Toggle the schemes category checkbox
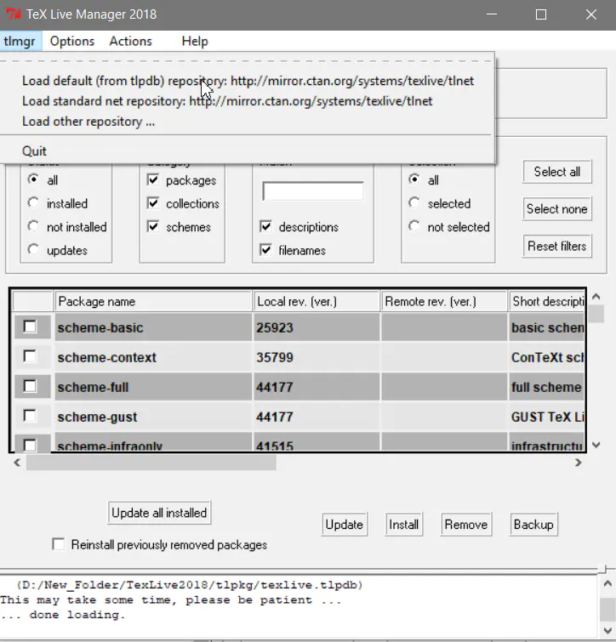 [153, 226]
